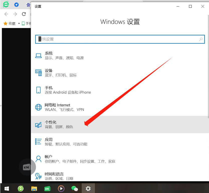Open the 个性化 paintbrush icon
The image size is (209, 193).
(x=38, y=125)
